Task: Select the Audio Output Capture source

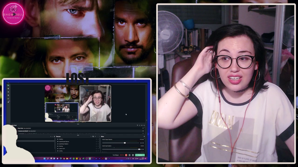Action: click(64, 141)
